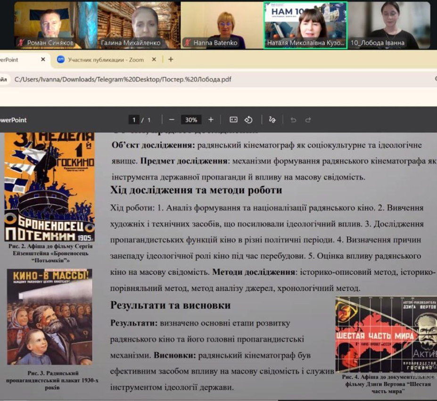Activate the draw annotation tool
437x401 pixels.
272,120
